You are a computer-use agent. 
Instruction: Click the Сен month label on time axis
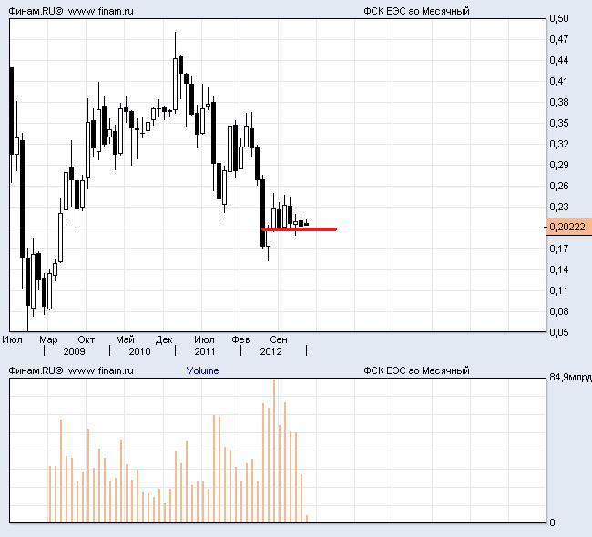click(x=279, y=339)
